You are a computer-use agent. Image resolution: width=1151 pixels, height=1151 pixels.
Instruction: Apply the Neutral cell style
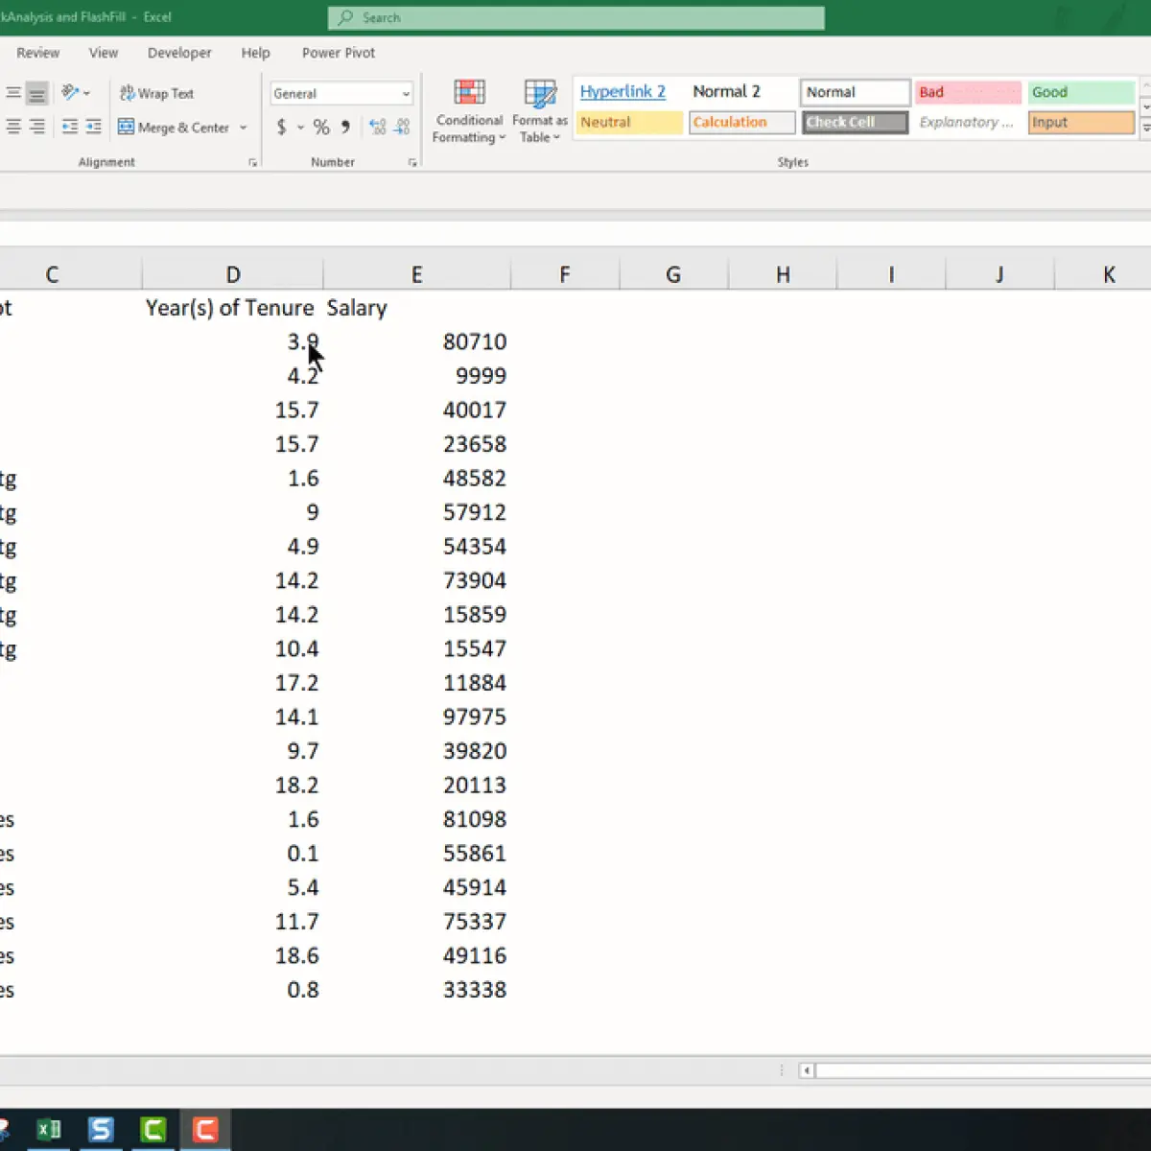[630, 123]
